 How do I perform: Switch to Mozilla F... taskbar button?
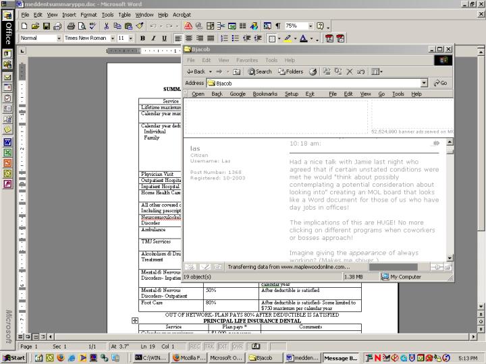(x=189, y=358)
